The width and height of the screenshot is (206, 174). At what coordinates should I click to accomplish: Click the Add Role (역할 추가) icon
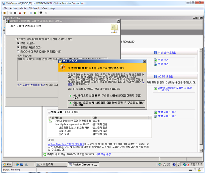pyautogui.click(x=156, y=60)
